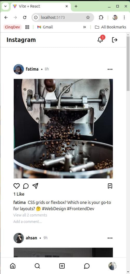The width and height of the screenshot is (130, 274).
Task: Create new post with plus icon
Action: click(x=62, y=266)
